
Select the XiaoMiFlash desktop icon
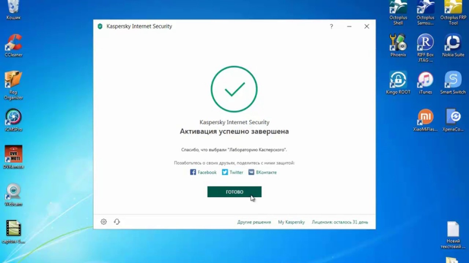click(425, 120)
